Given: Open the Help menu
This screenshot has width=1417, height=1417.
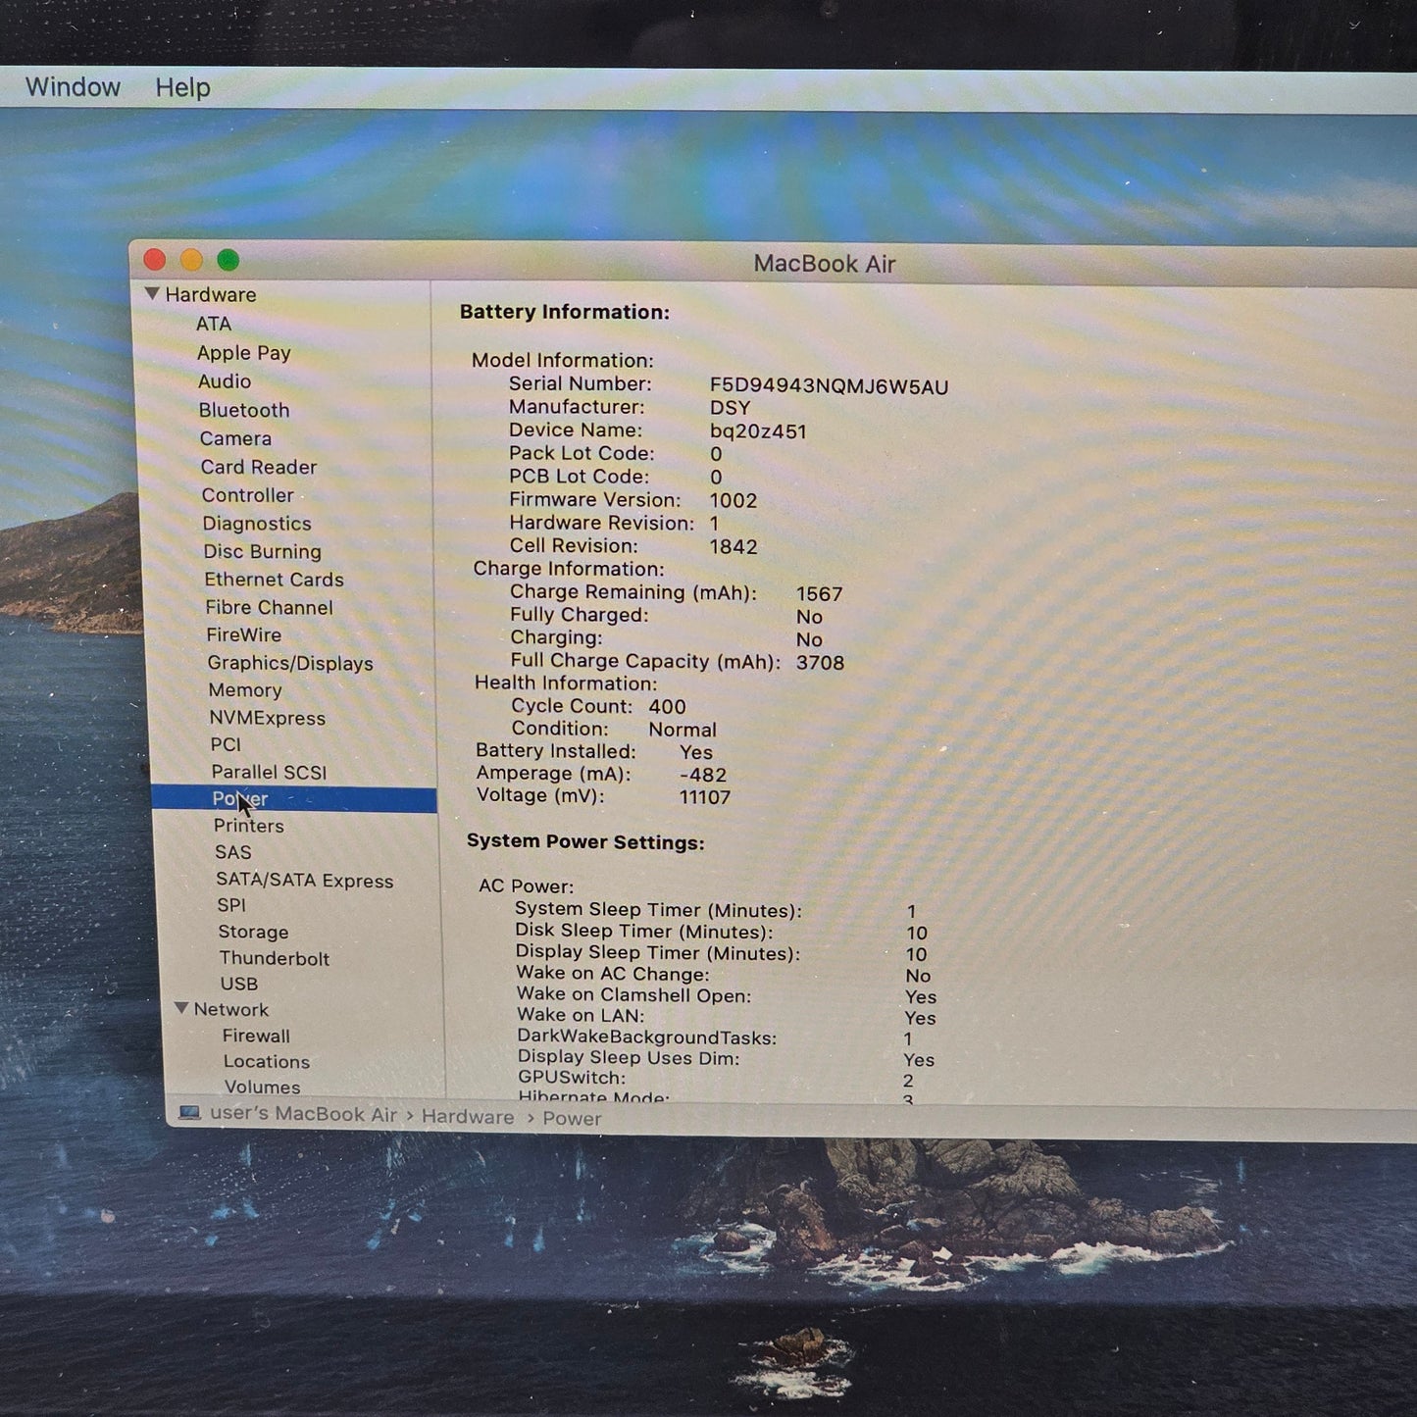Looking at the screenshot, I should point(181,86).
